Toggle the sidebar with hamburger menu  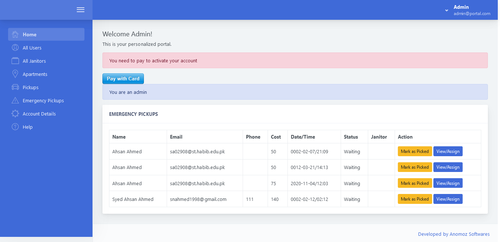[80, 10]
